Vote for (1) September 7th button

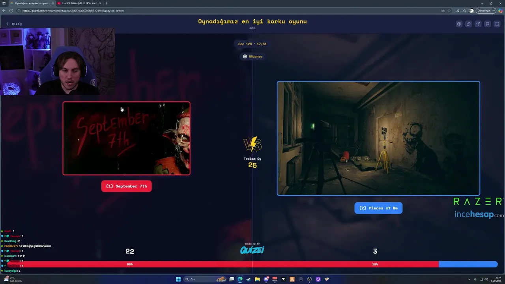coord(126,186)
